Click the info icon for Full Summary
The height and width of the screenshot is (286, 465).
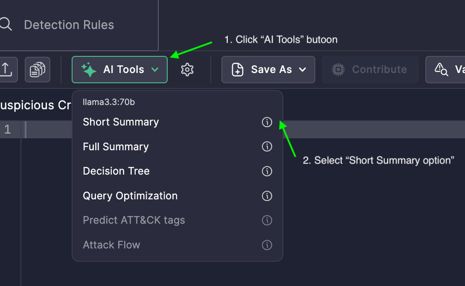tap(267, 147)
